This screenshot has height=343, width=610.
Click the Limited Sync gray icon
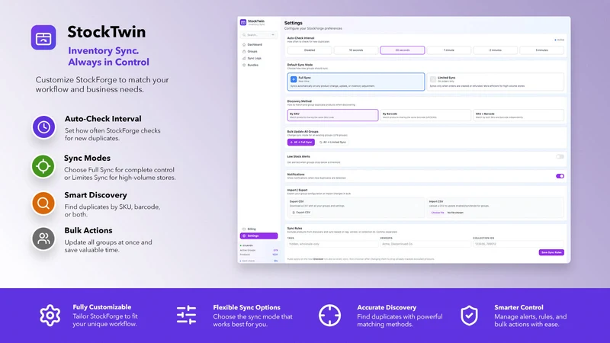(433, 79)
